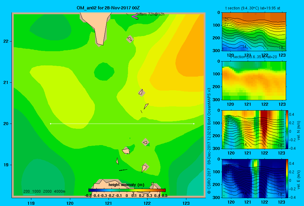Click the 0.4 tick on the vel. N colorbar
Image resolution: width=304 pixels, height=206 pixels.
(292, 115)
